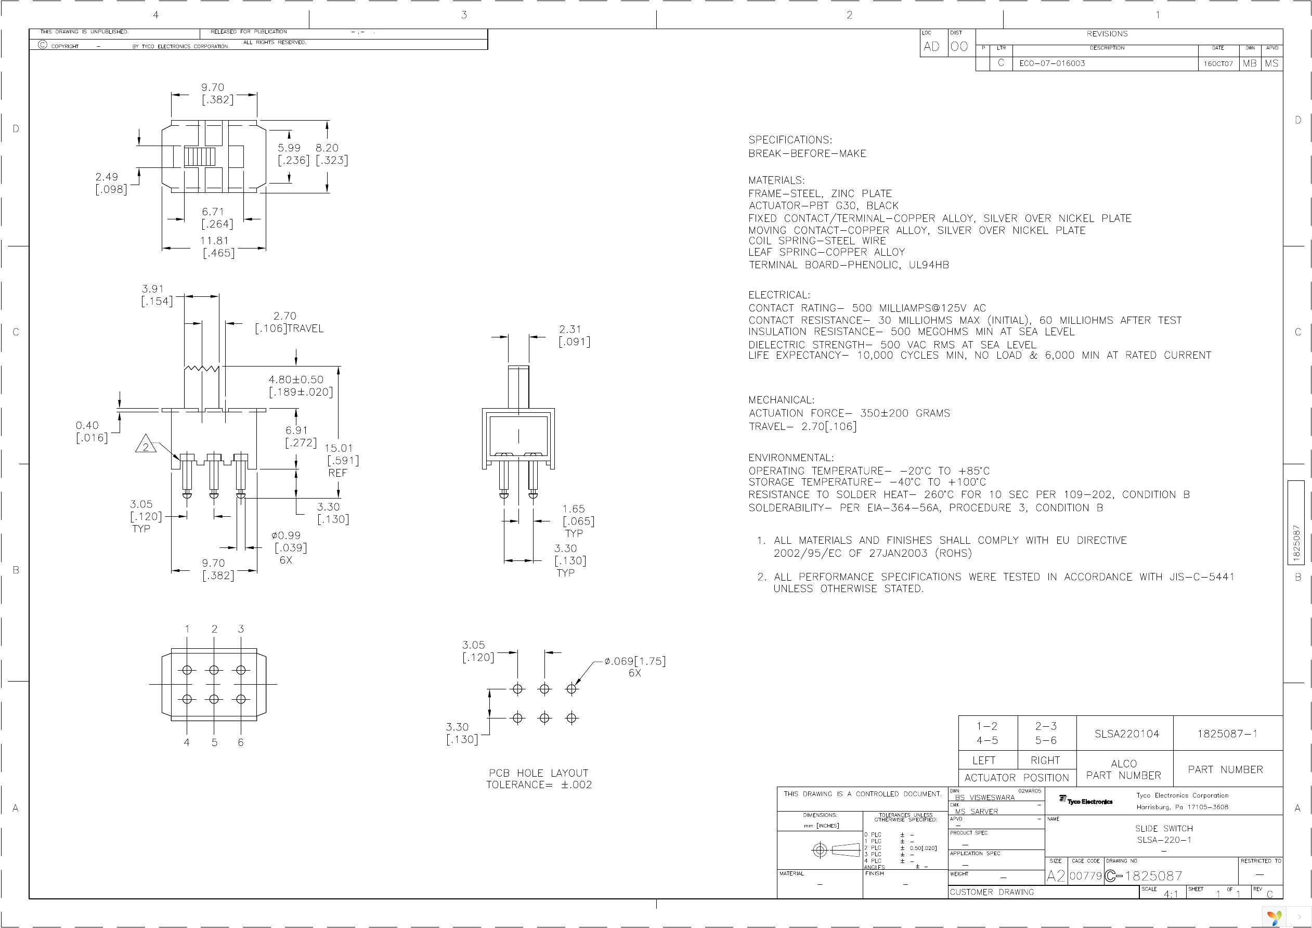The image size is (1312, 928).
Task: Select the scale value '4:1'
Action: point(1172,894)
